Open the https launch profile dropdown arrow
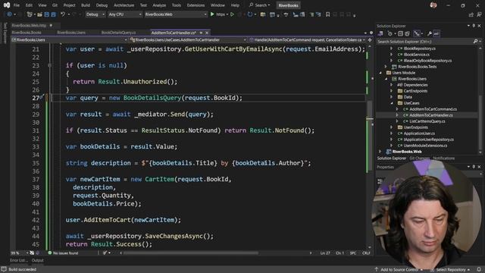 pos(227,14)
